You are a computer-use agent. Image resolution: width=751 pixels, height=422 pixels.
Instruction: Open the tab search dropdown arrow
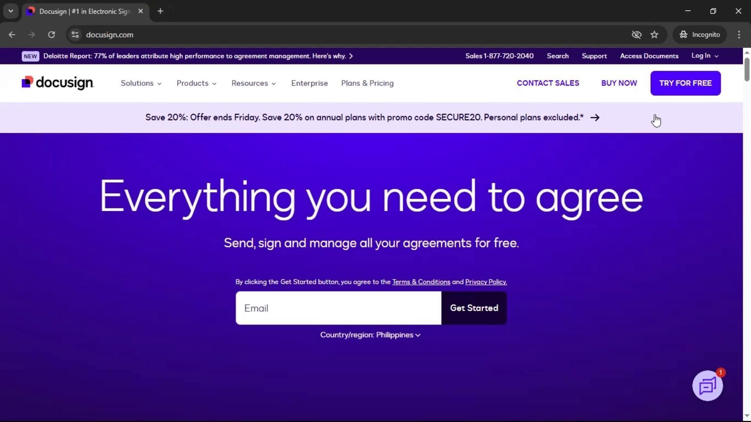point(11,11)
